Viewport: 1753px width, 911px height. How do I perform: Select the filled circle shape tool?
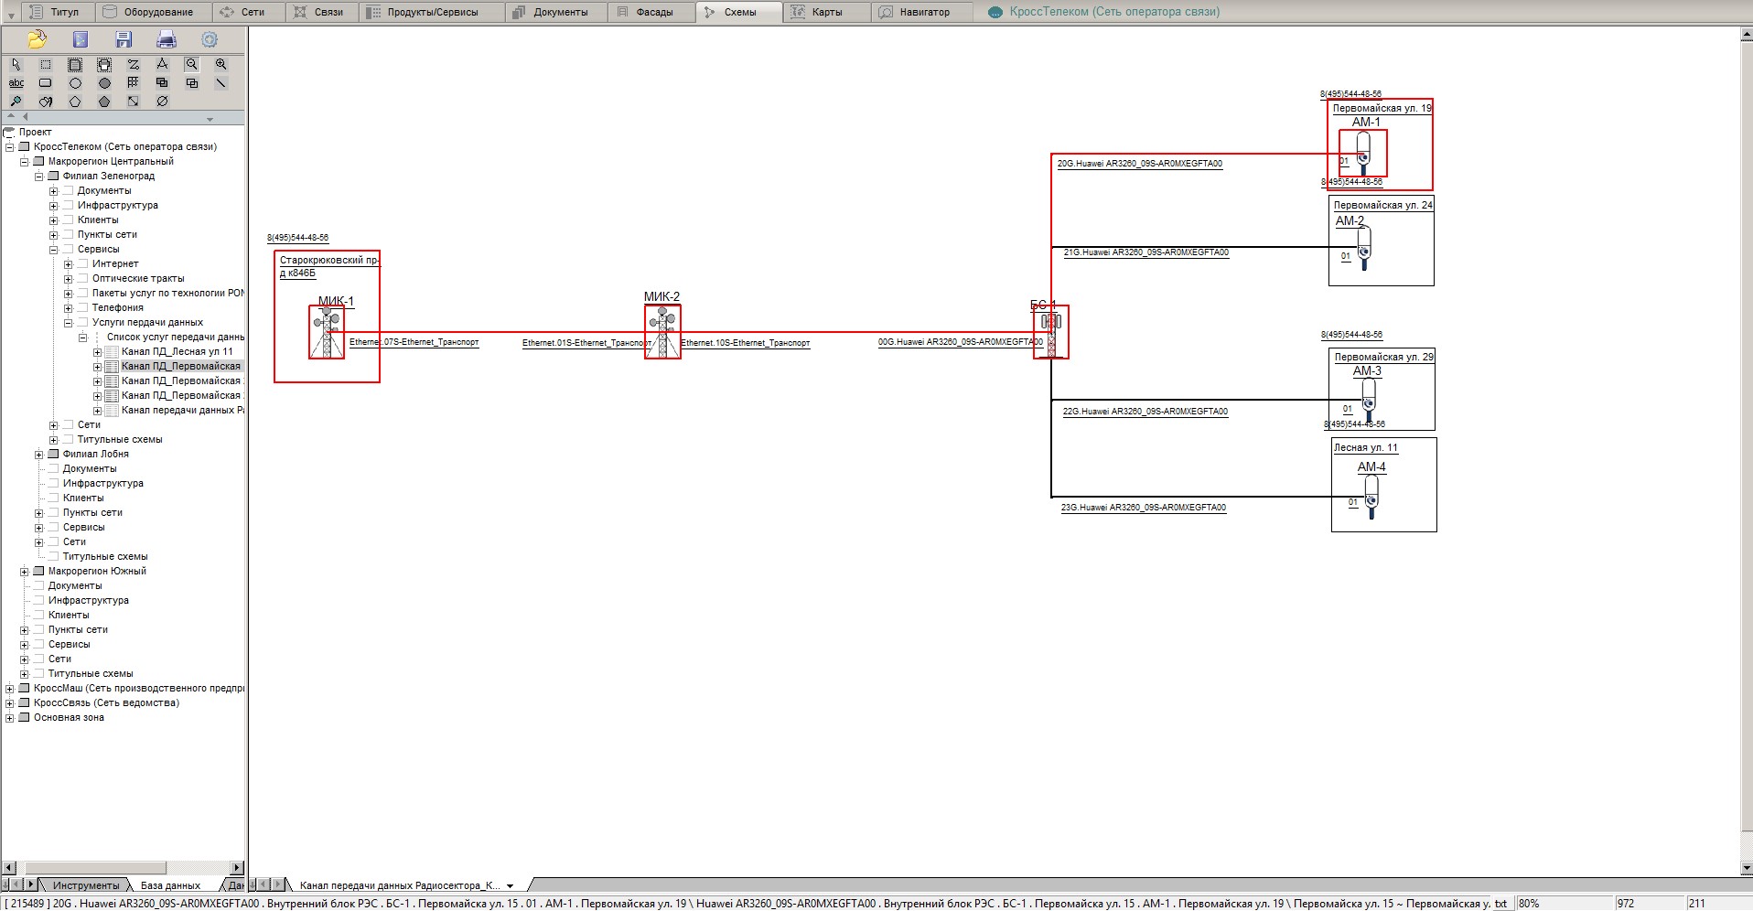click(104, 83)
